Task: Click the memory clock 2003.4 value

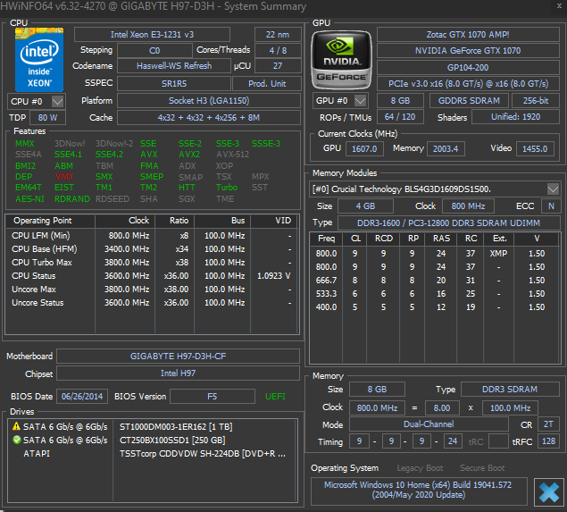Action: coord(446,148)
